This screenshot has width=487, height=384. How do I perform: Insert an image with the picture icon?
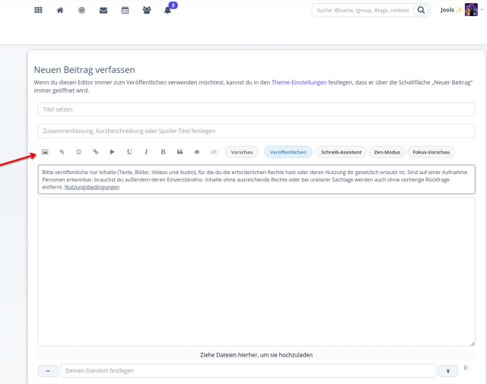pos(45,152)
